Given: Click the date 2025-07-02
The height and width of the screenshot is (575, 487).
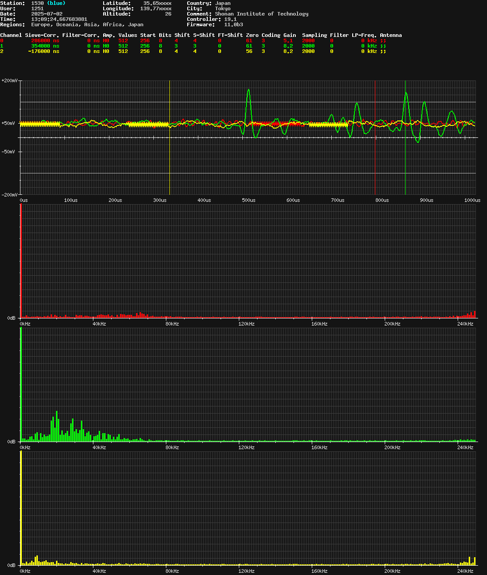Looking at the screenshot, I should pyautogui.click(x=47, y=14).
